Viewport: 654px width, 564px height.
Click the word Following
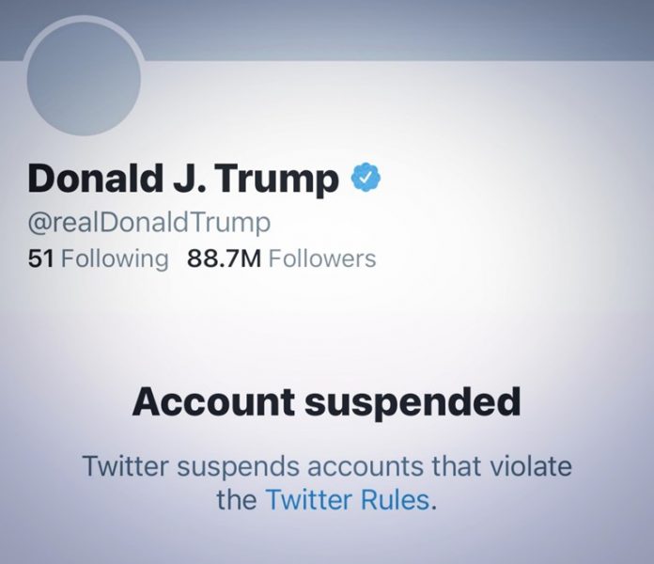tap(115, 258)
